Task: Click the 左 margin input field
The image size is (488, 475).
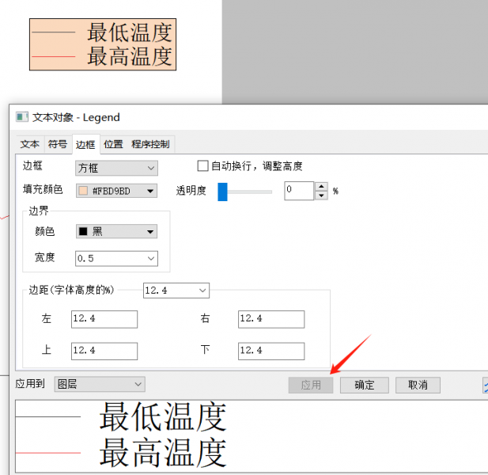Action: 104,319
